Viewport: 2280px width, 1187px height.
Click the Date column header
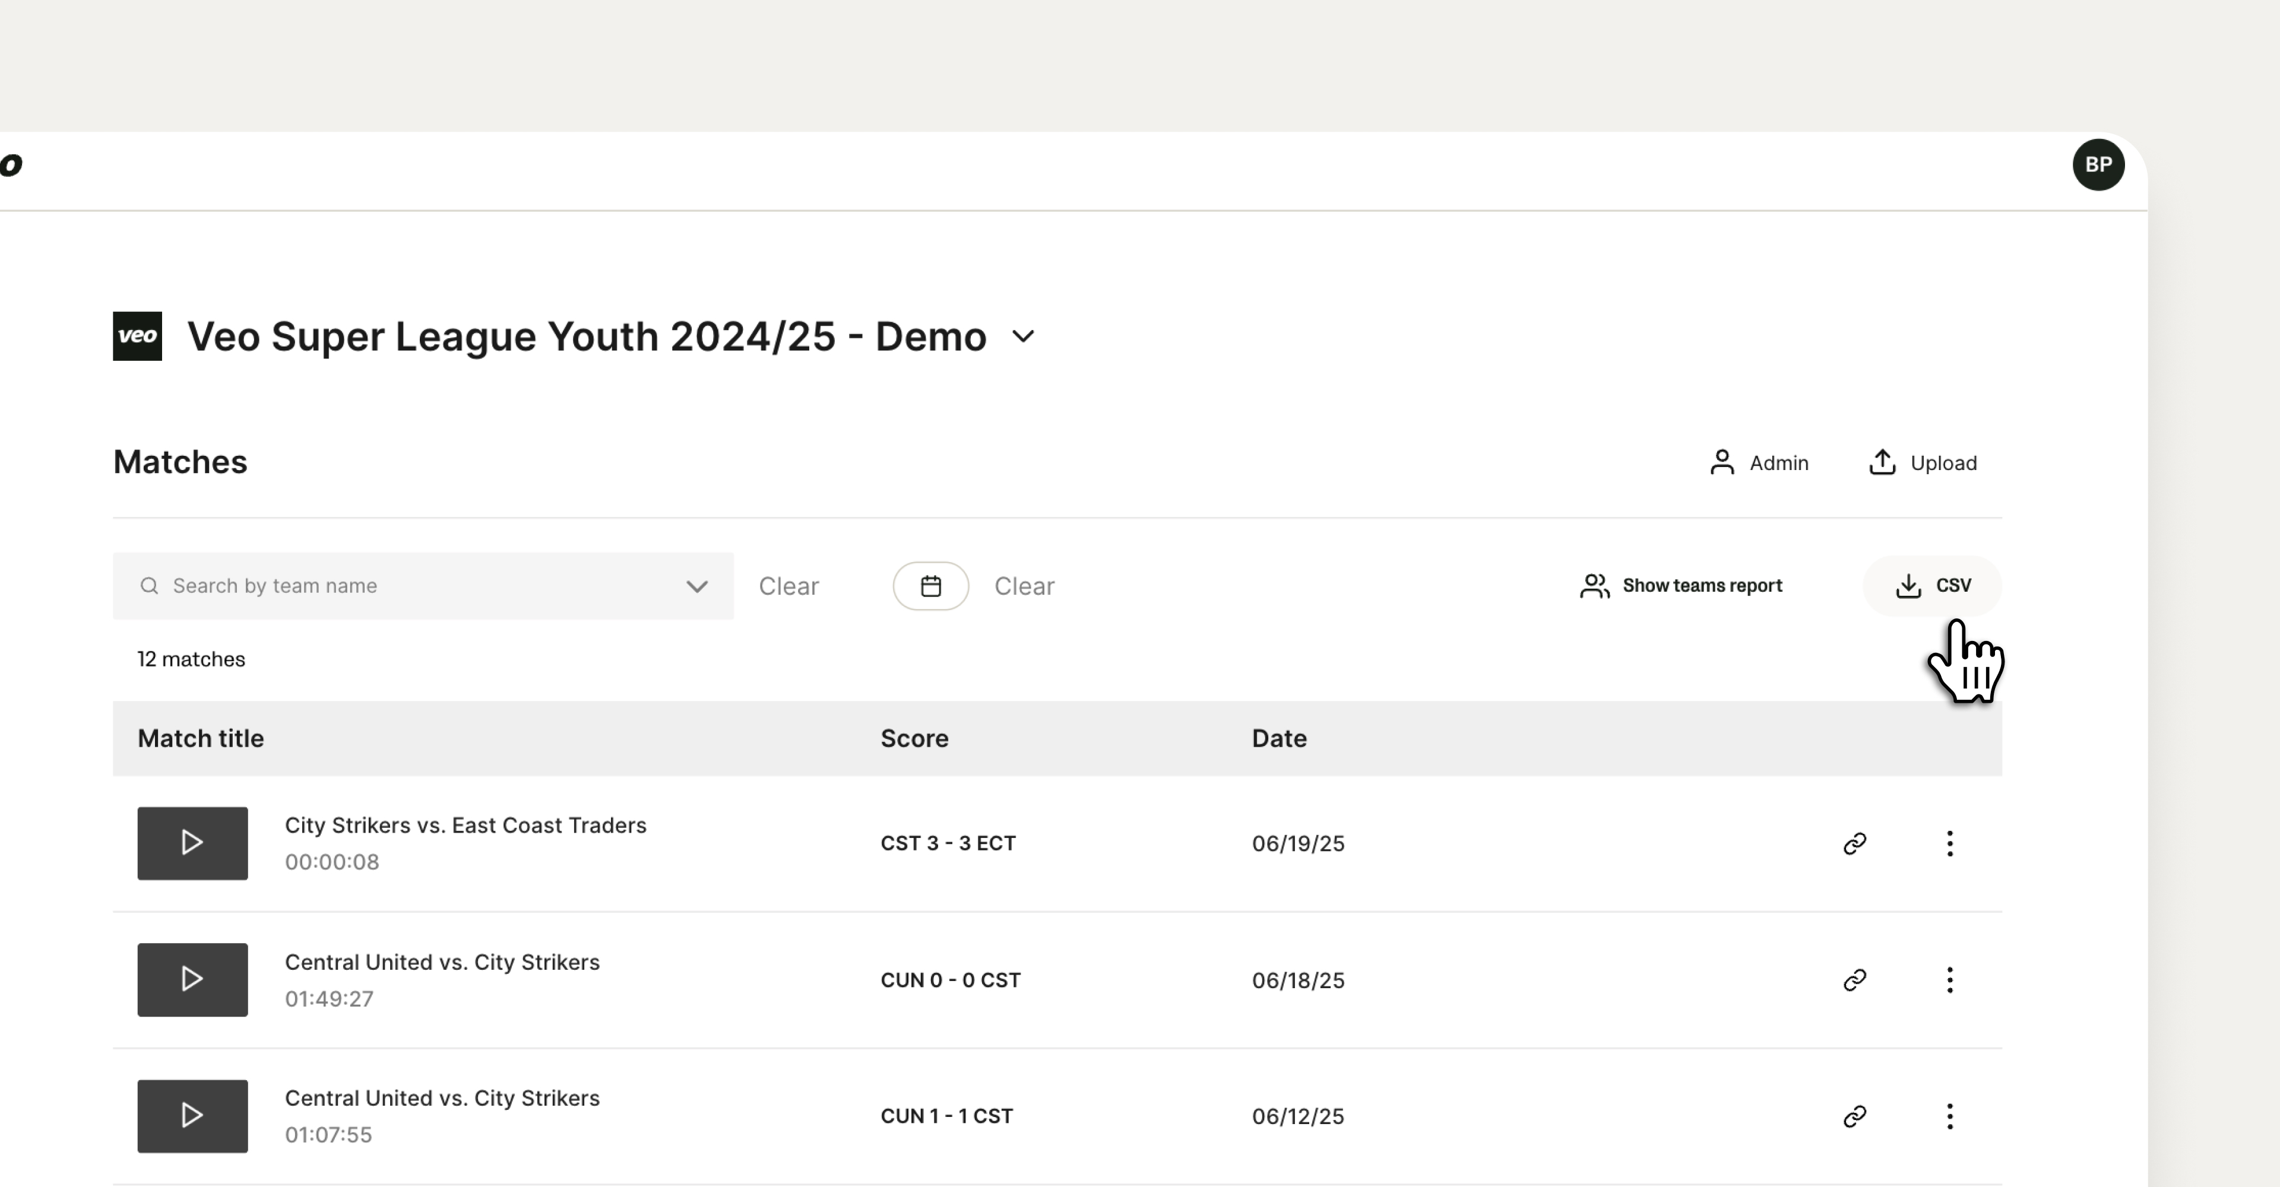coord(1279,738)
